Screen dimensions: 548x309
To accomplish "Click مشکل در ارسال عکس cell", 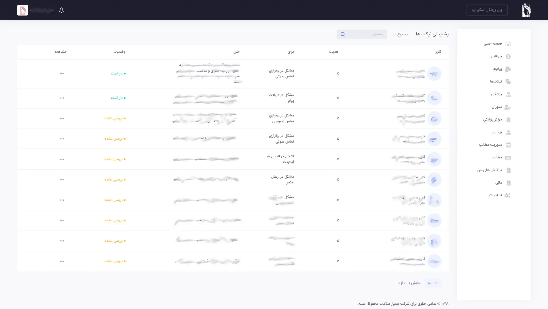I will coord(282,180).
